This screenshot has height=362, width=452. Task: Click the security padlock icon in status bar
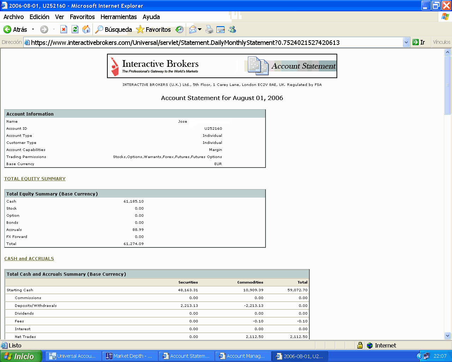point(360,345)
